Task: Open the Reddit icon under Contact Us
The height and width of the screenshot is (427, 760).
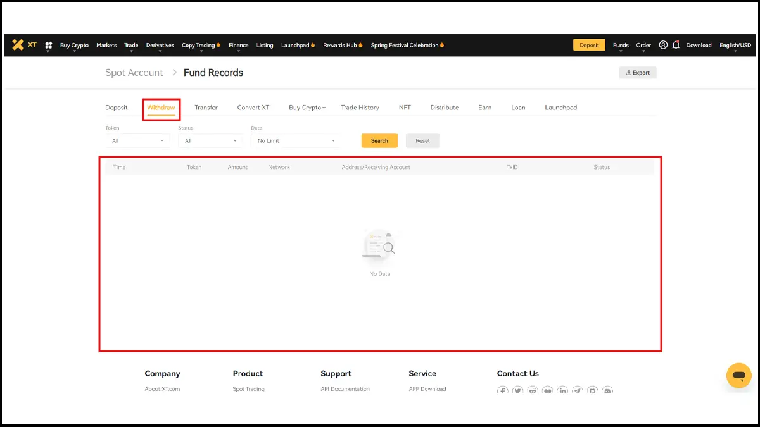Action: tap(533, 391)
